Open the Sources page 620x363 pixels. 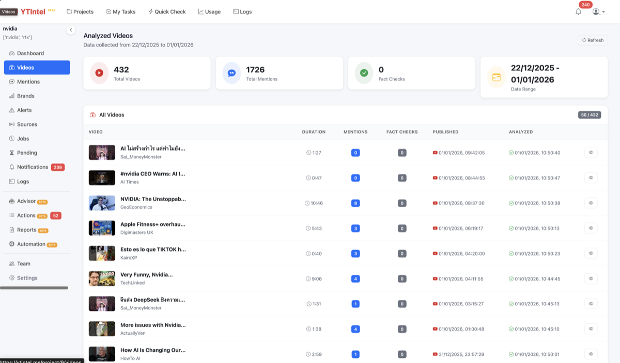tap(27, 124)
